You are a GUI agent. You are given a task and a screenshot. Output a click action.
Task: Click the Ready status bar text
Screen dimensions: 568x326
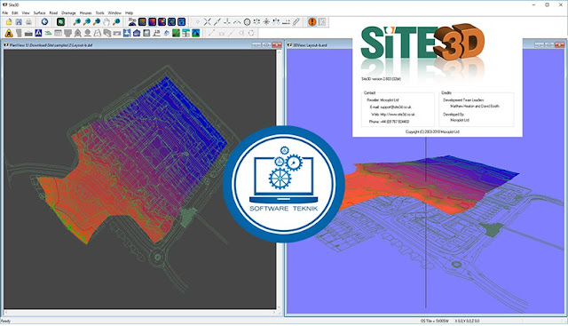(6, 321)
